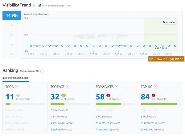Click the TOP 2 PAGES green progress bar
The height and width of the screenshot is (136, 185).
pos(108,104)
